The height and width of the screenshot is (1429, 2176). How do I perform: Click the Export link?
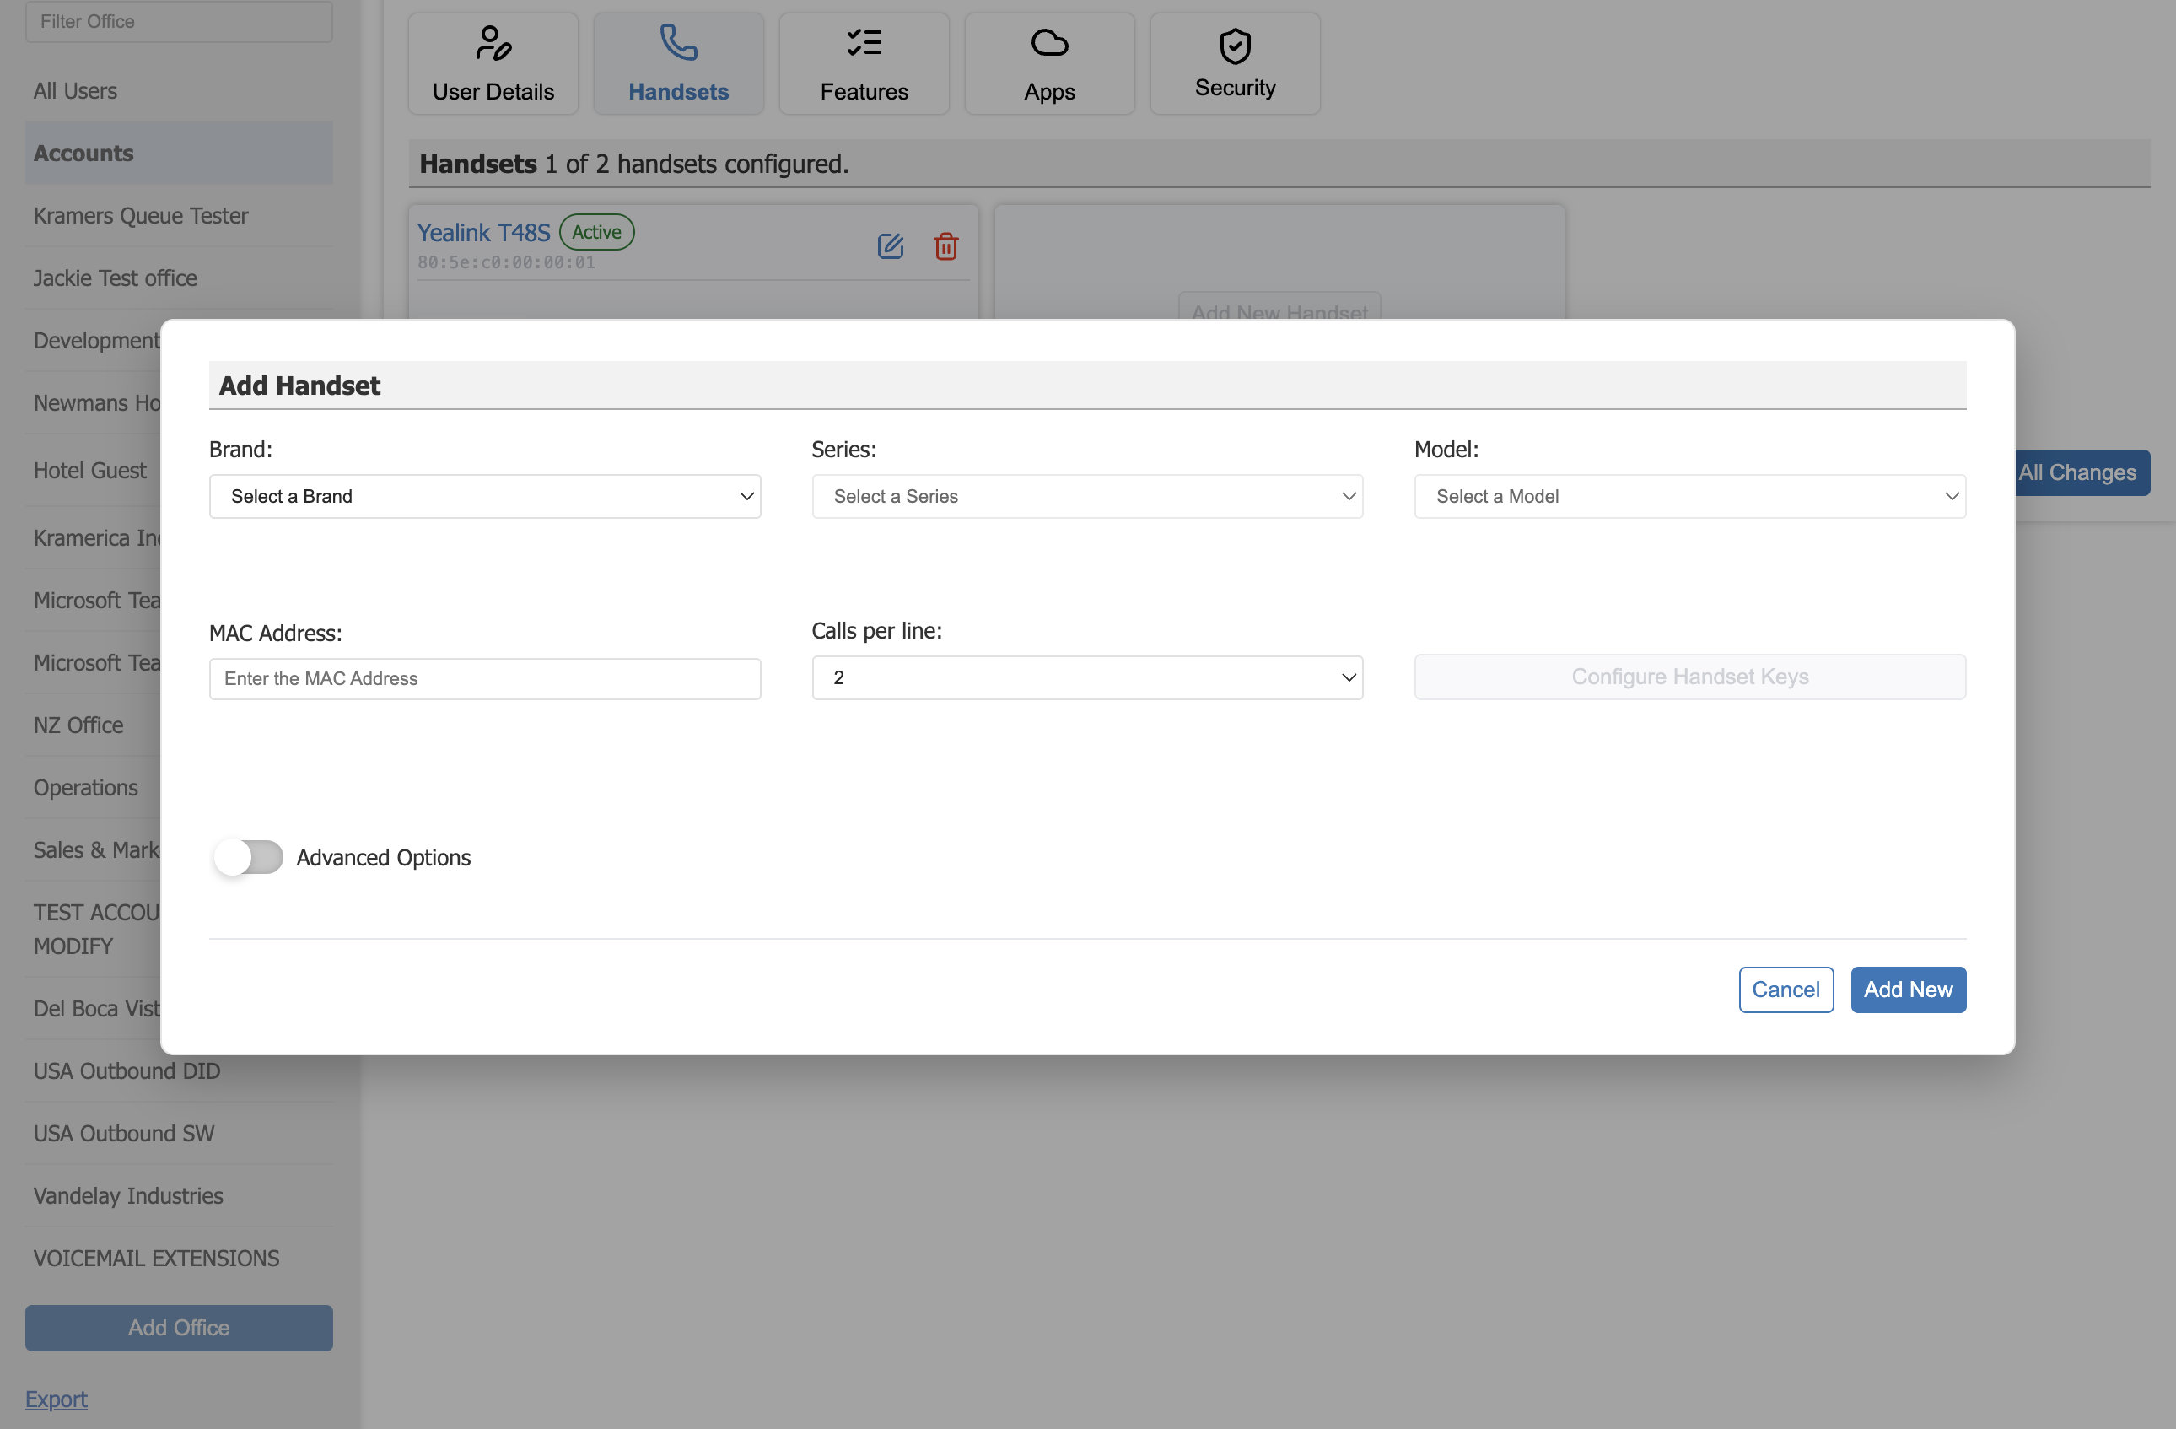pyautogui.click(x=56, y=1399)
